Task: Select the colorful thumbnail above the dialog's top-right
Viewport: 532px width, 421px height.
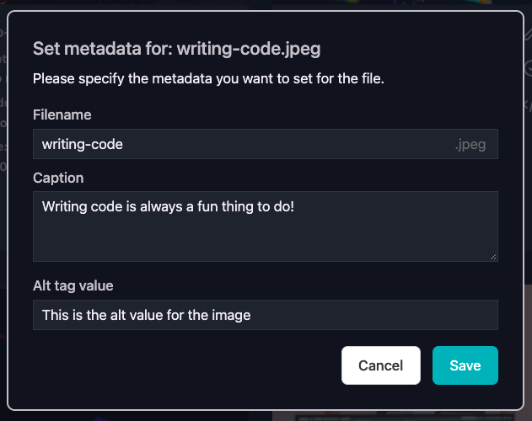Action: pyautogui.click(x=382, y=3)
